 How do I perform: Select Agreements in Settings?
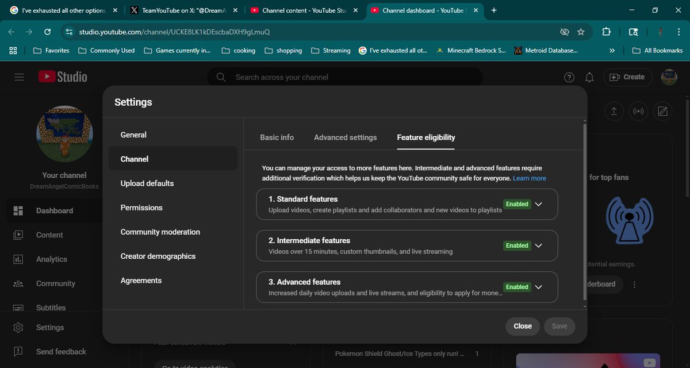coord(172,280)
